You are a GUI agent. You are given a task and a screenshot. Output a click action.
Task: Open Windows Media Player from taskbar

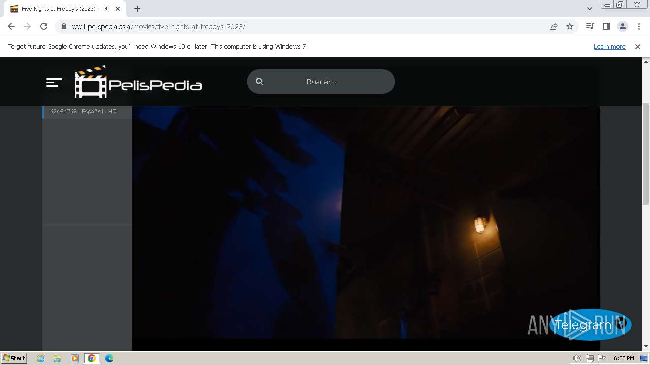click(x=75, y=358)
